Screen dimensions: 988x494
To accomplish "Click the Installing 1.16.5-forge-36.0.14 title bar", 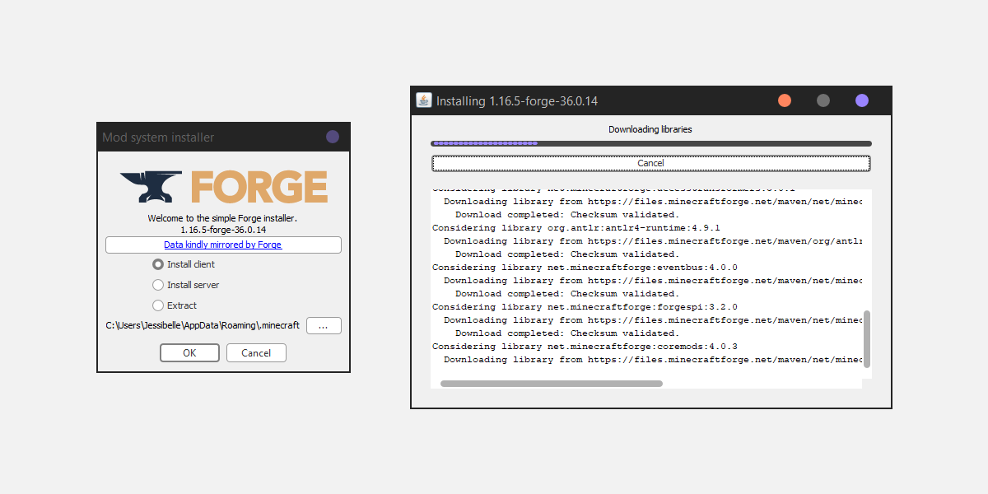I will 576,100.
